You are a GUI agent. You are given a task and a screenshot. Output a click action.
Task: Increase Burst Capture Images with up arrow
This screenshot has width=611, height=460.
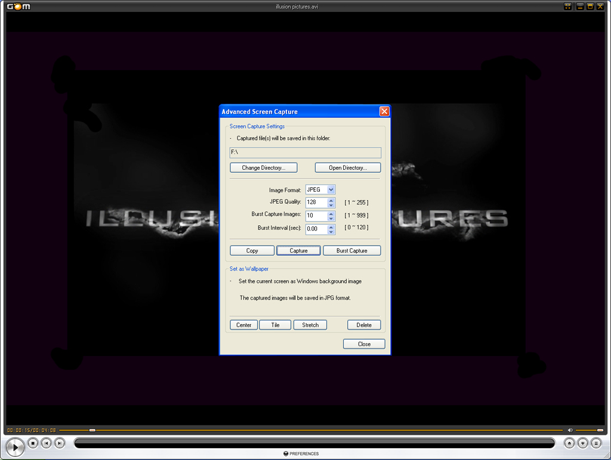(x=331, y=213)
